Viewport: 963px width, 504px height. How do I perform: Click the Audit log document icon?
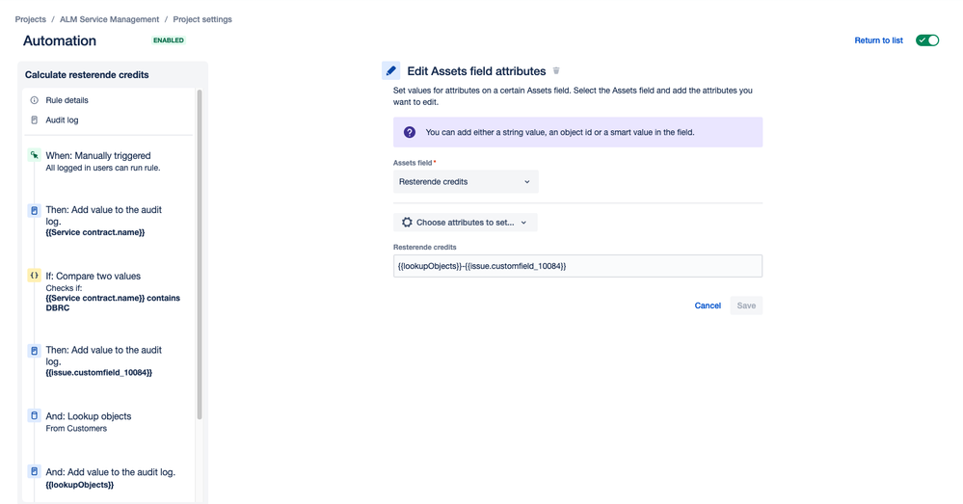point(35,120)
